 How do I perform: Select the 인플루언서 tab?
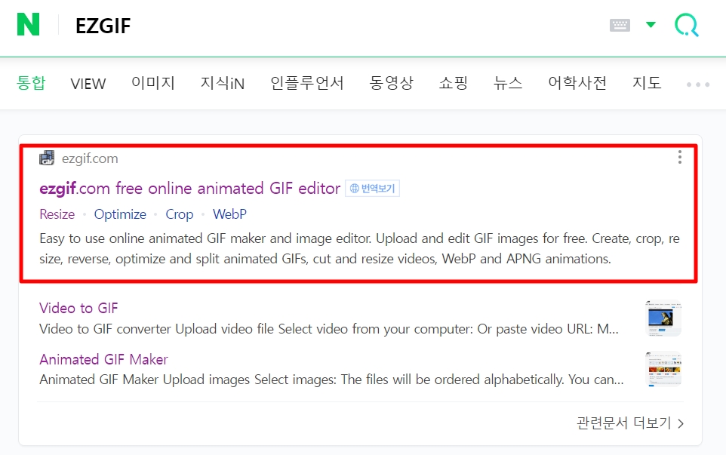[x=307, y=83]
